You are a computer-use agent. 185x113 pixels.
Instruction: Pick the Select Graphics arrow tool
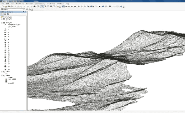100,7
